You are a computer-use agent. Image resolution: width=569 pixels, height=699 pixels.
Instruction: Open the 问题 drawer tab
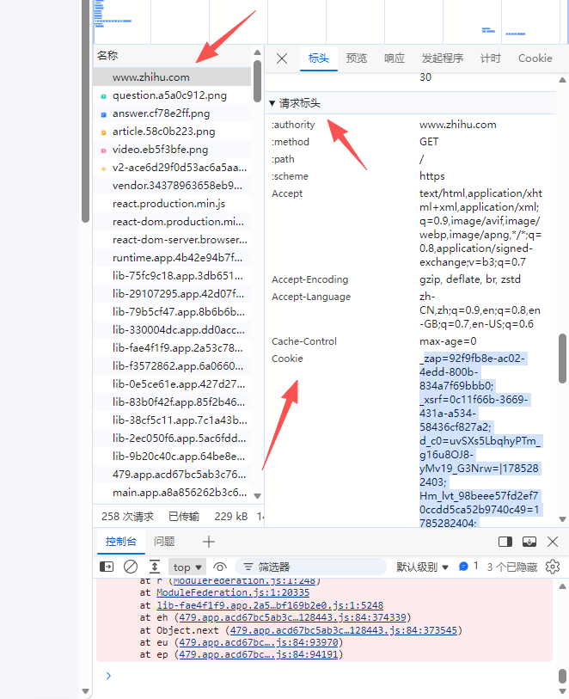[164, 542]
